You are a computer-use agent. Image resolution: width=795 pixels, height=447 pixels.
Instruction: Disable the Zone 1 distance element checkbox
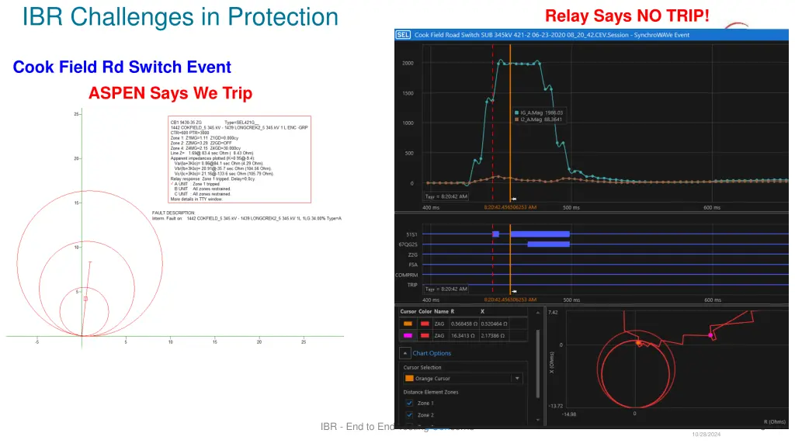click(x=408, y=403)
